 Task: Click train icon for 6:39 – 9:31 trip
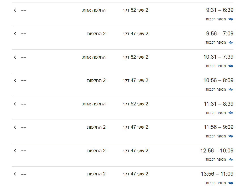pos(231,19)
